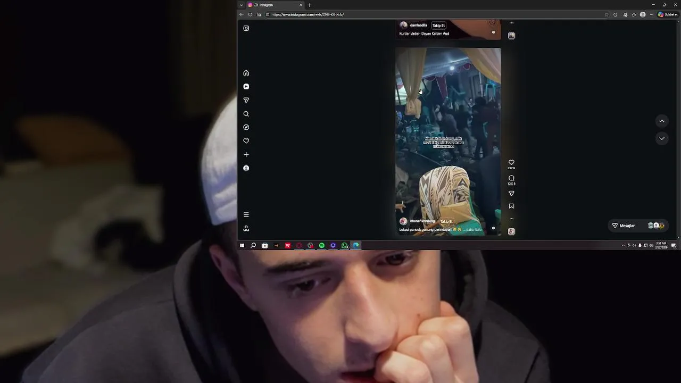
Task: Unmute the khanafikendang reel audio
Action: click(493, 228)
